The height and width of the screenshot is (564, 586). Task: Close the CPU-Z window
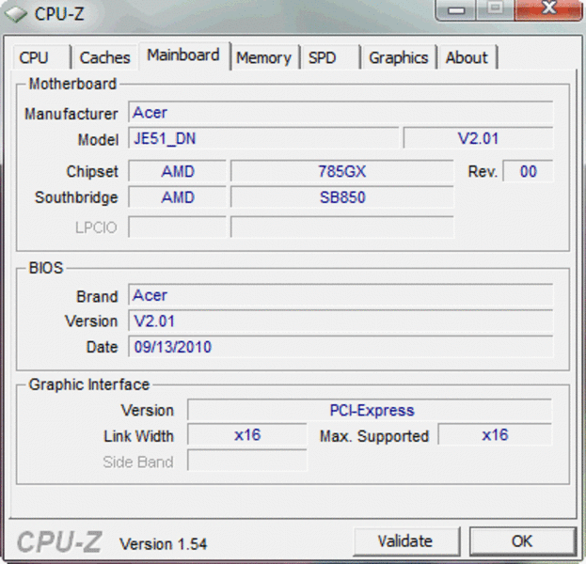tap(548, 10)
